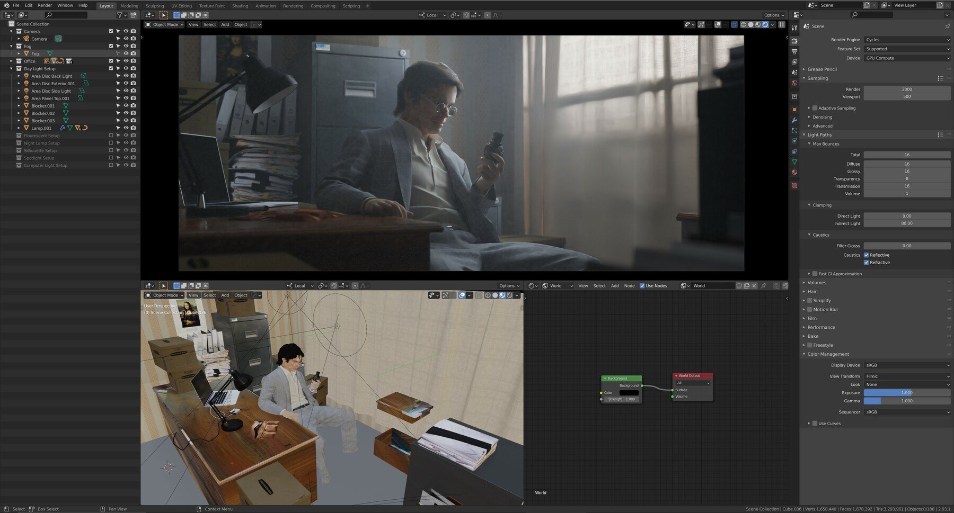Open the World properties tab
The image size is (954, 513).
(x=794, y=83)
